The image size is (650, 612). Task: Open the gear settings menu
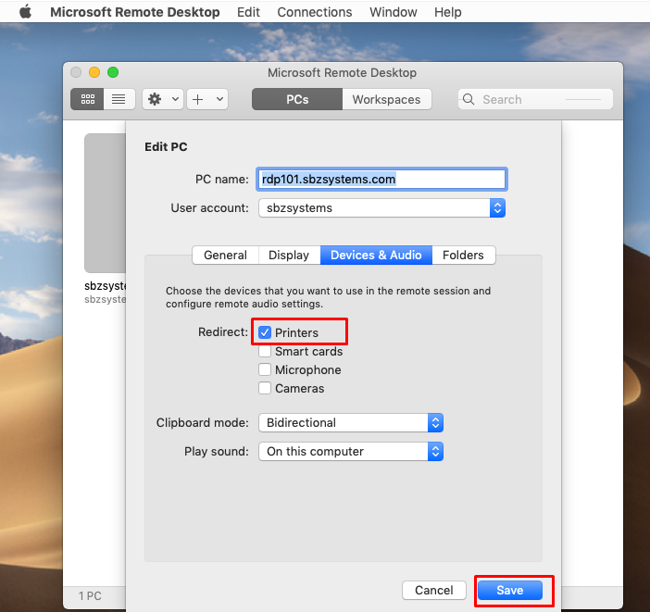coord(163,99)
